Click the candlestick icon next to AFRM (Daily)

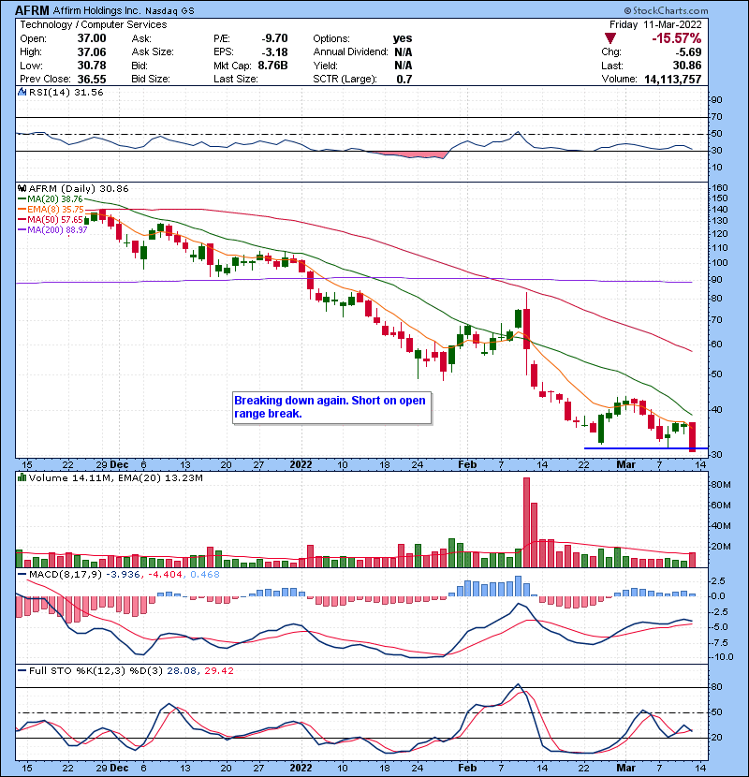(x=22, y=188)
